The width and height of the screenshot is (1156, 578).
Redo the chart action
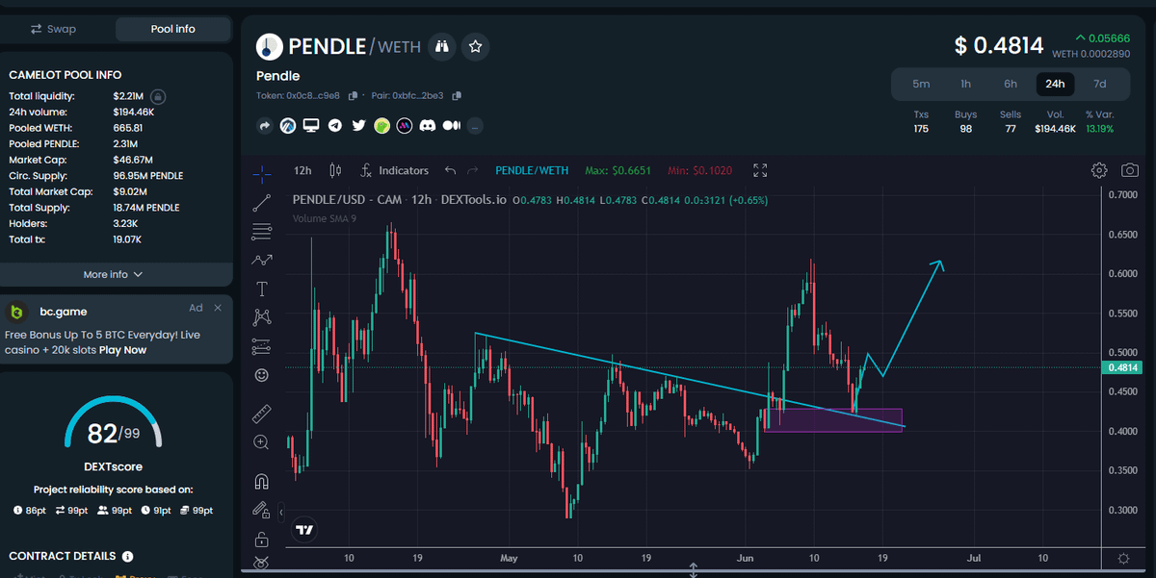click(472, 170)
